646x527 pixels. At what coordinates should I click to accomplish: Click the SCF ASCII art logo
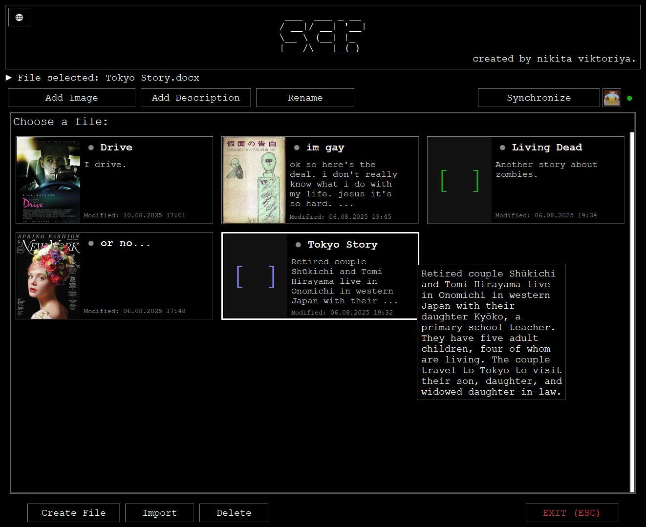(323, 37)
